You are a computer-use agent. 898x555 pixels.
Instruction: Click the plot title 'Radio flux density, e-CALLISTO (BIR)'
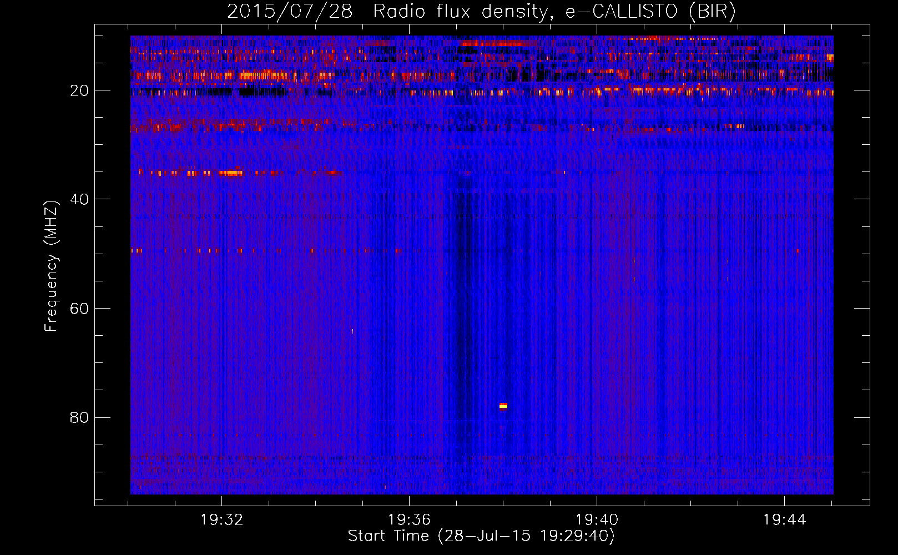(554, 12)
